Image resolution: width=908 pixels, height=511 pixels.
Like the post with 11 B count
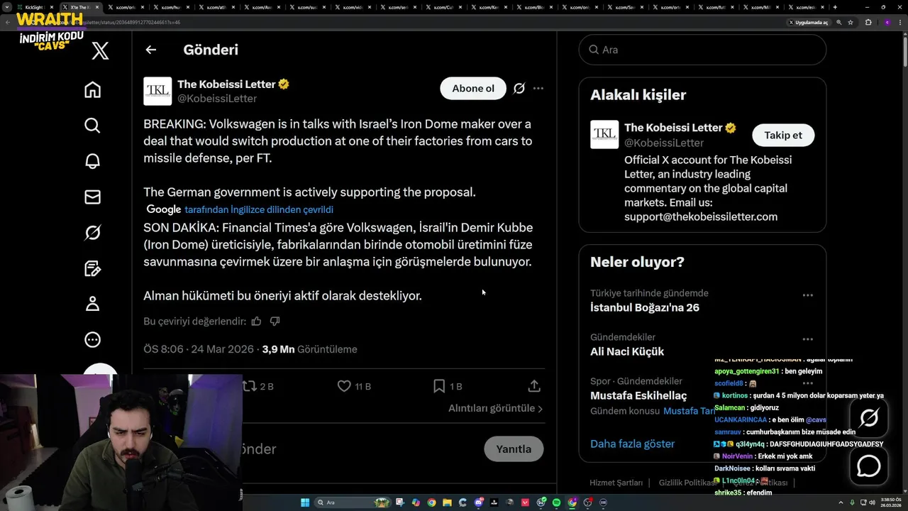pyautogui.click(x=354, y=386)
